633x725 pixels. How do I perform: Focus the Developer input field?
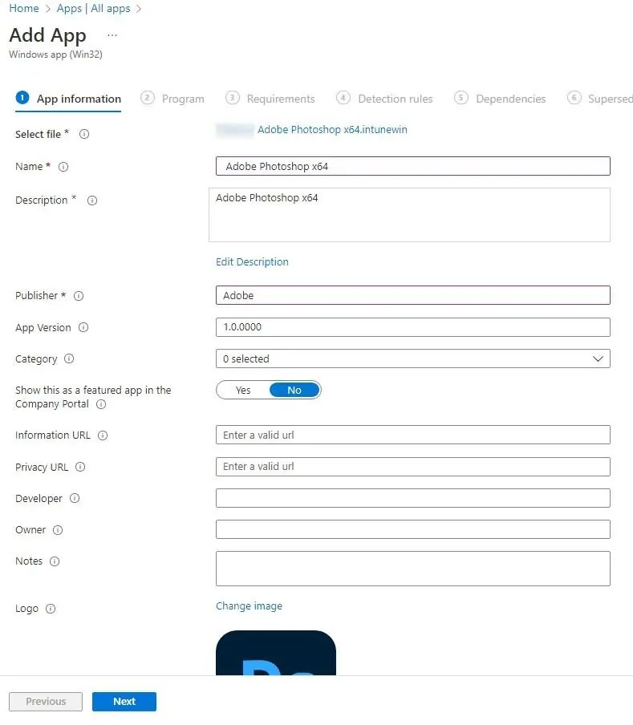pyautogui.click(x=413, y=499)
